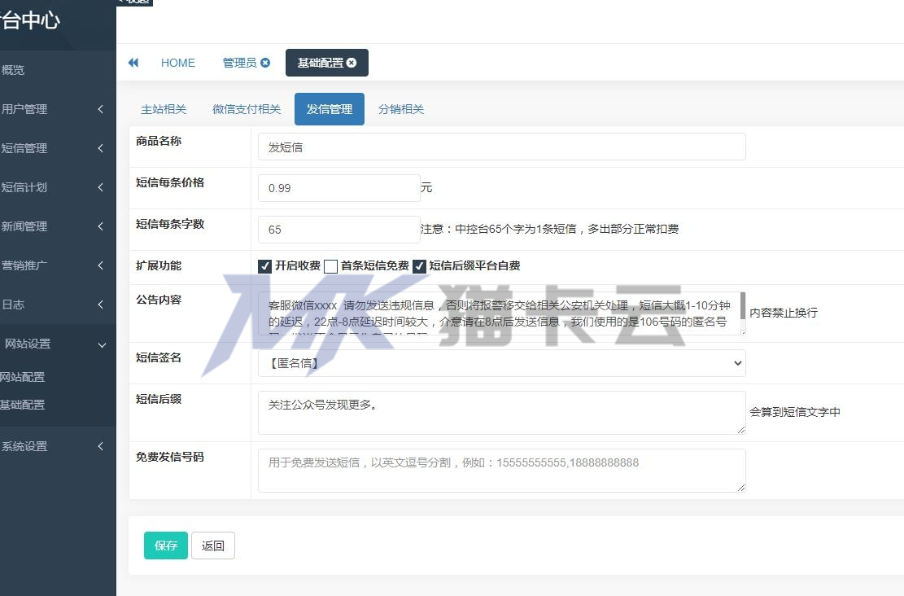The width and height of the screenshot is (904, 596).
Task: Click the 内容禁止换行 note text
Action: point(784,313)
